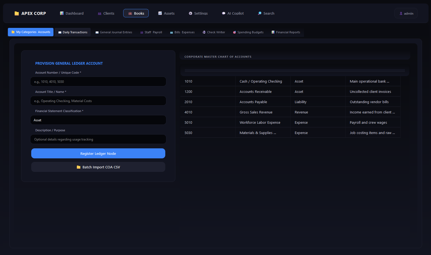
Task: Select account number 5030 cell
Action: pyautogui.click(x=208, y=133)
